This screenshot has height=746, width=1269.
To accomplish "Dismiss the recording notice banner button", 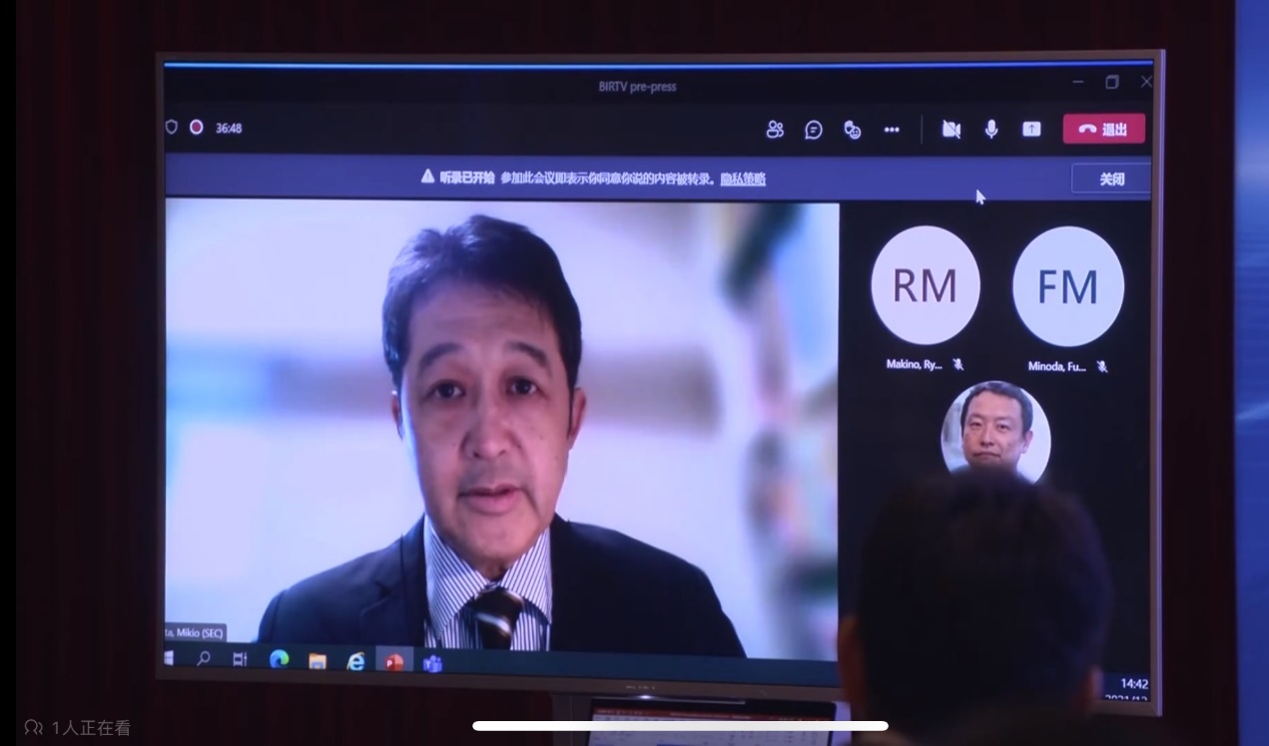I will click(x=1111, y=180).
